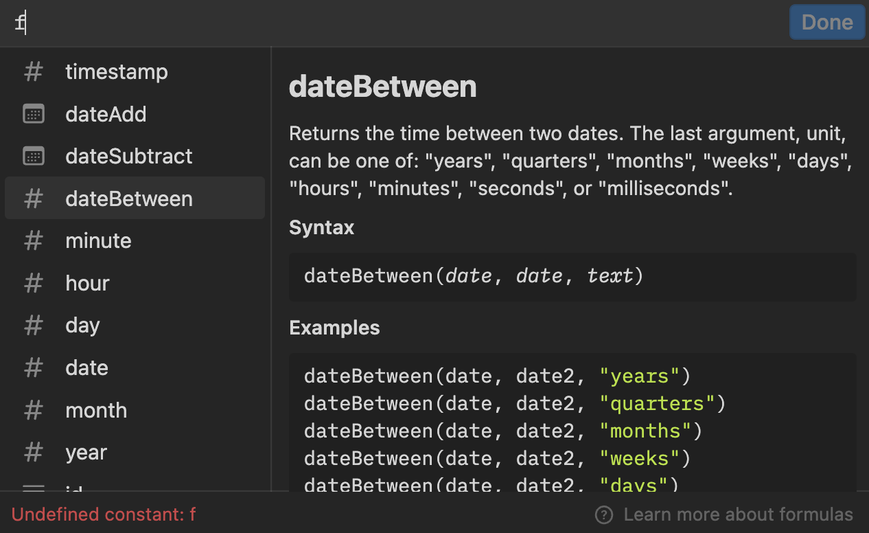
Task: Select the minute function
Action: (98, 240)
